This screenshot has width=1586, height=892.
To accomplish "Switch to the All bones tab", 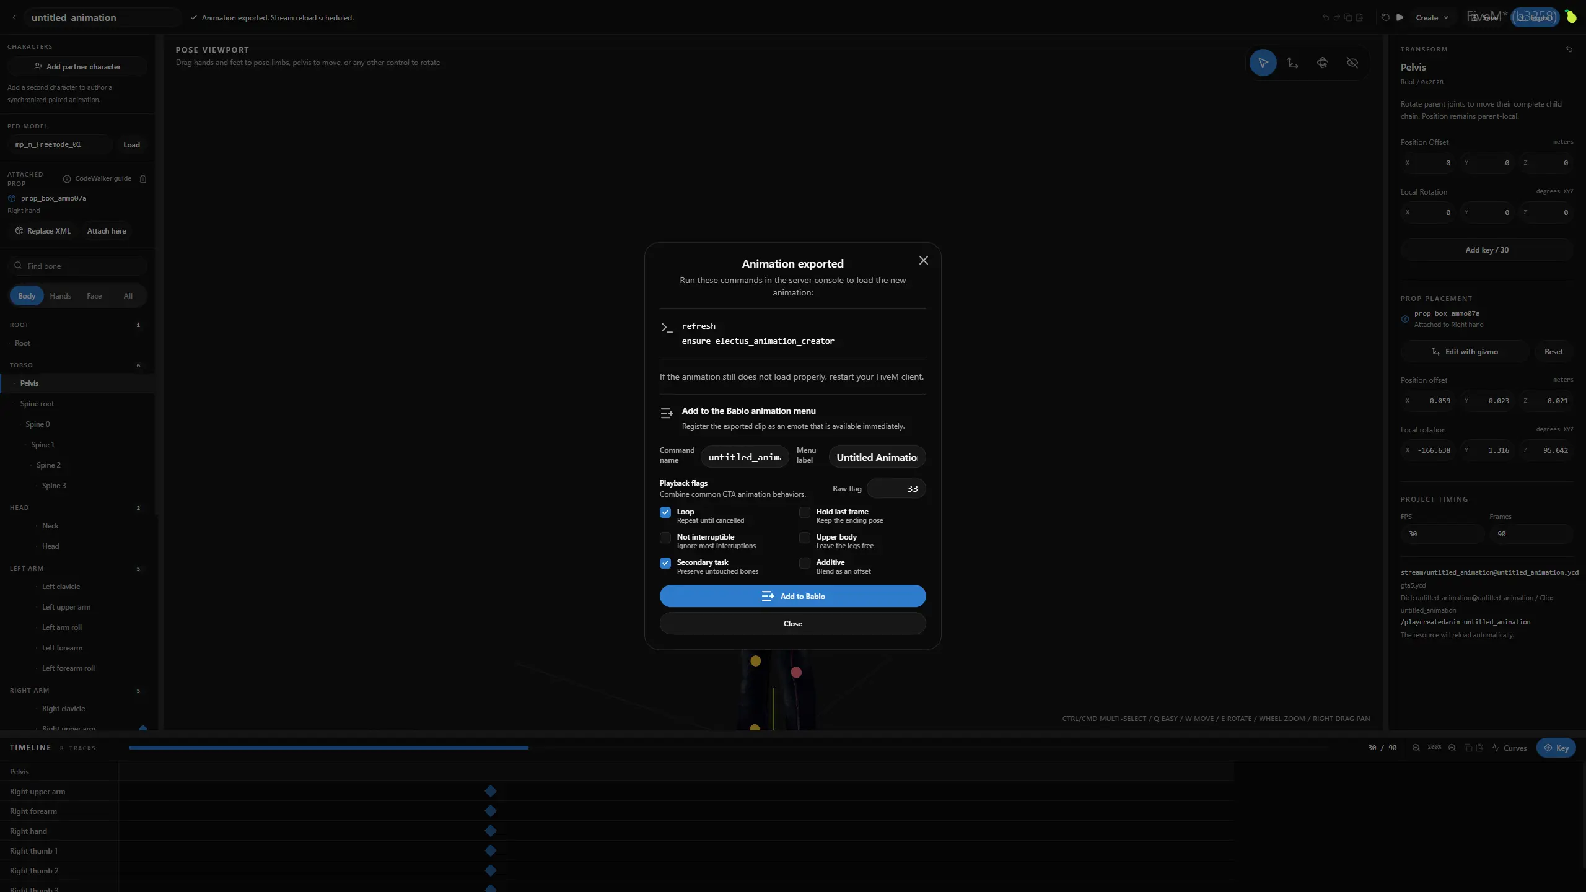I will click(x=128, y=296).
